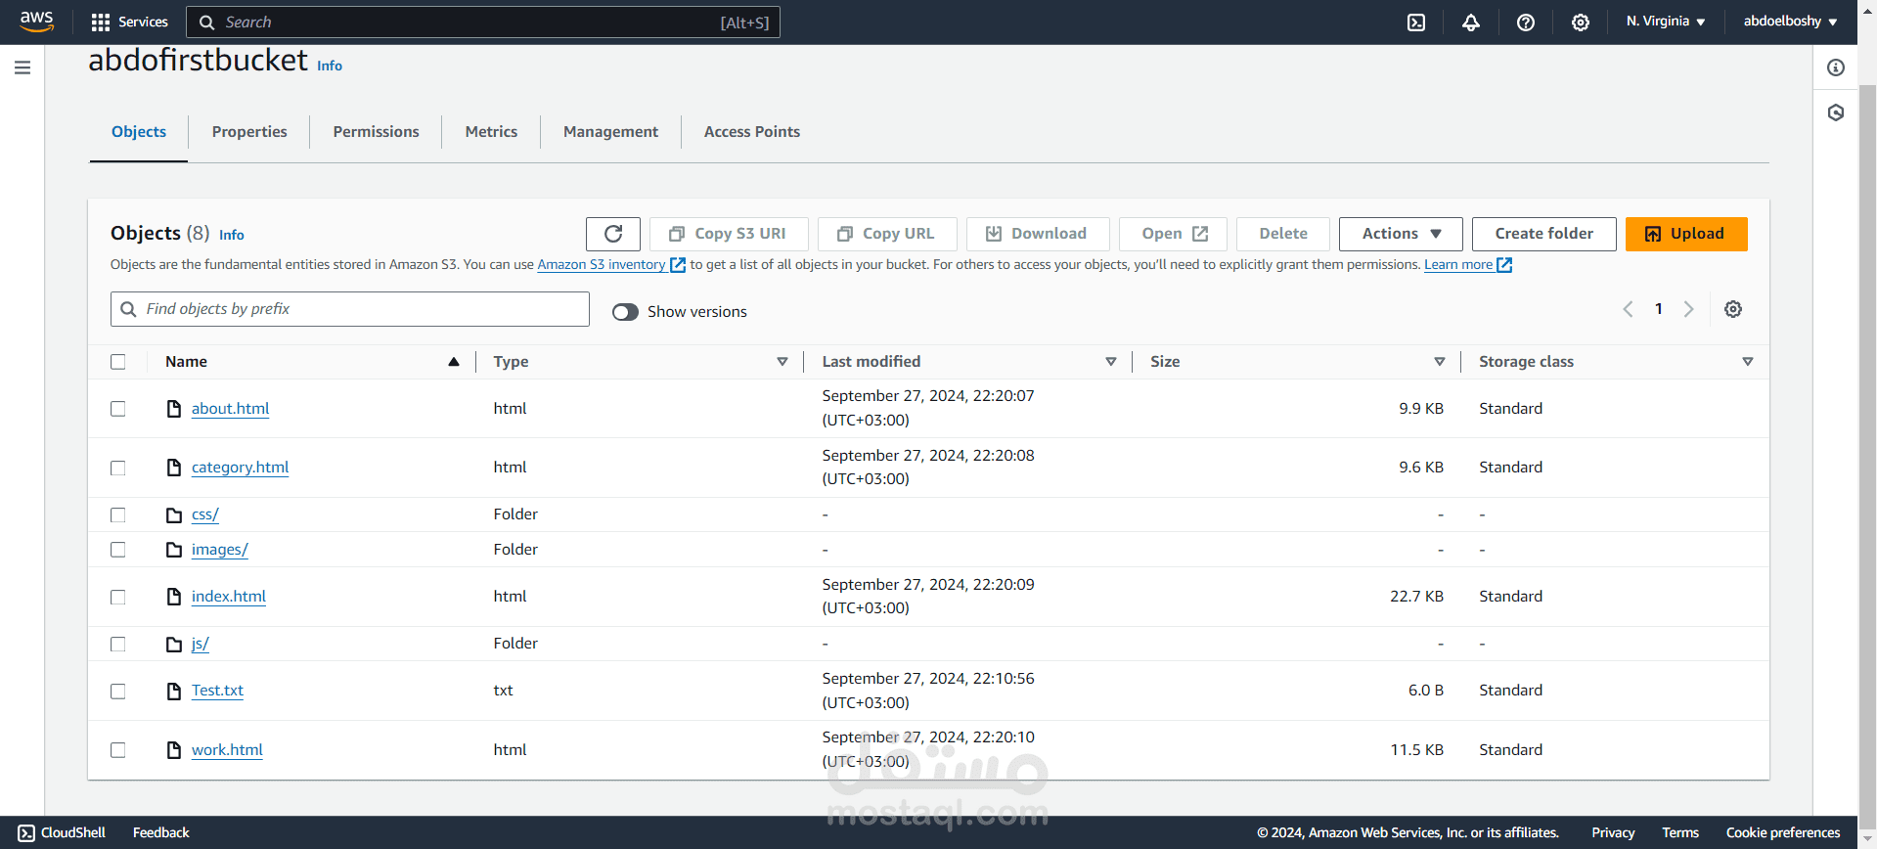
Task: Open the index.html object link
Action: 229,597
